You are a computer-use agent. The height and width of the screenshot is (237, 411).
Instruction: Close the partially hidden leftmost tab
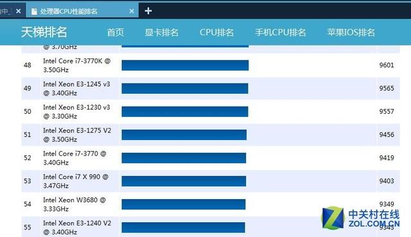(19, 11)
